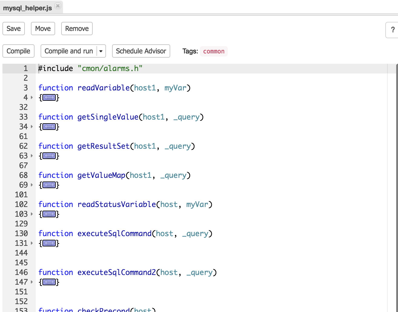Viewport: 398px width, 312px height.
Task: Click the host1 parameter of getResultSet
Action: [x=145, y=146]
